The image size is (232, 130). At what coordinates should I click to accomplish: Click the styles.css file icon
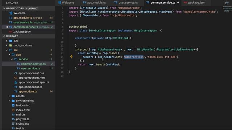13,124
